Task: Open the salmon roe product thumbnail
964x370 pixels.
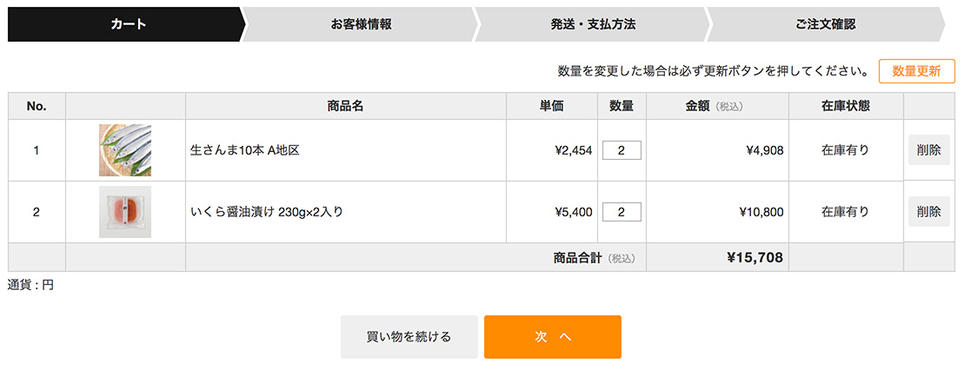Action: pos(125,212)
